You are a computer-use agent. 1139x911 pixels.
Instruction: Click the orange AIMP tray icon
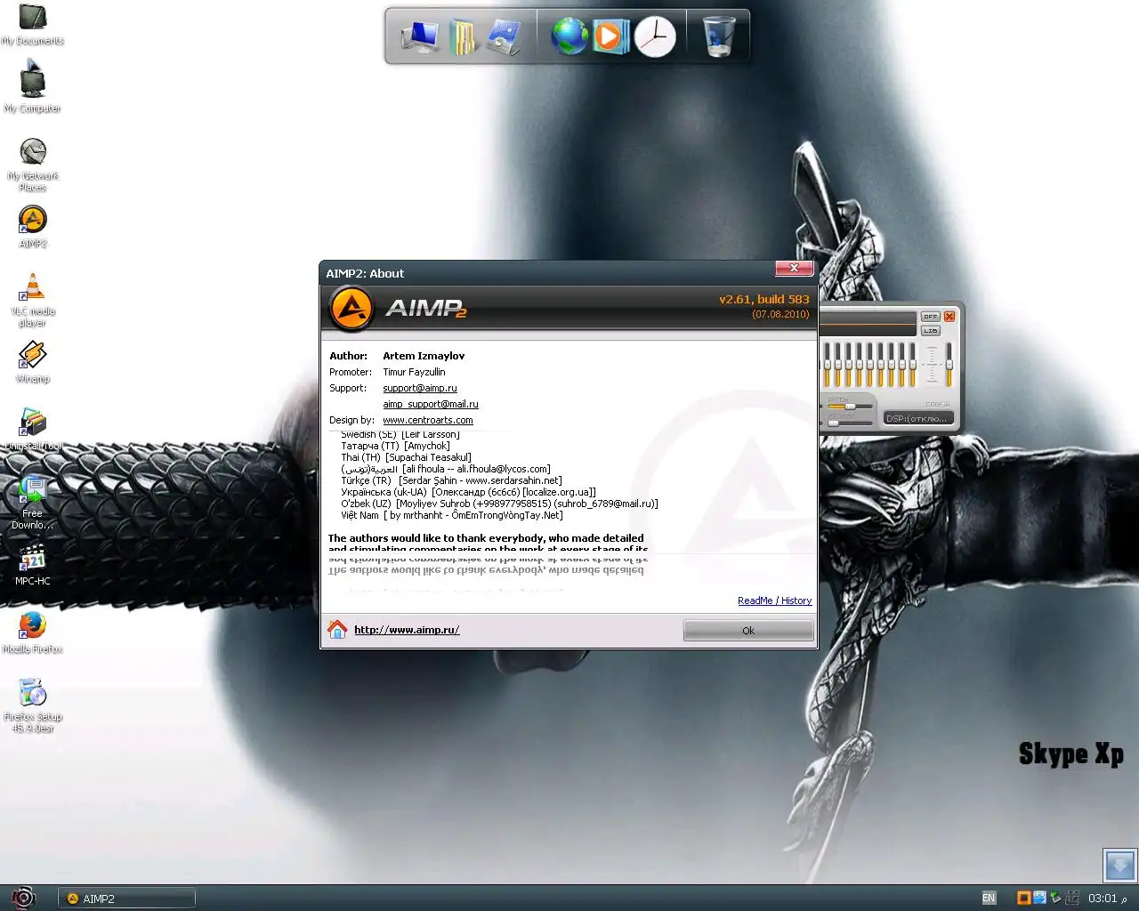(1023, 898)
